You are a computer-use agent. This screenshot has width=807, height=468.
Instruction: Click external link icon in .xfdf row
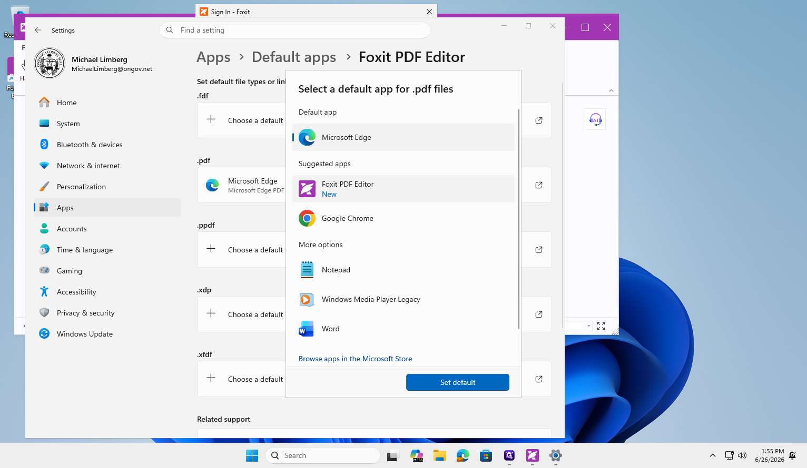click(x=539, y=379)
